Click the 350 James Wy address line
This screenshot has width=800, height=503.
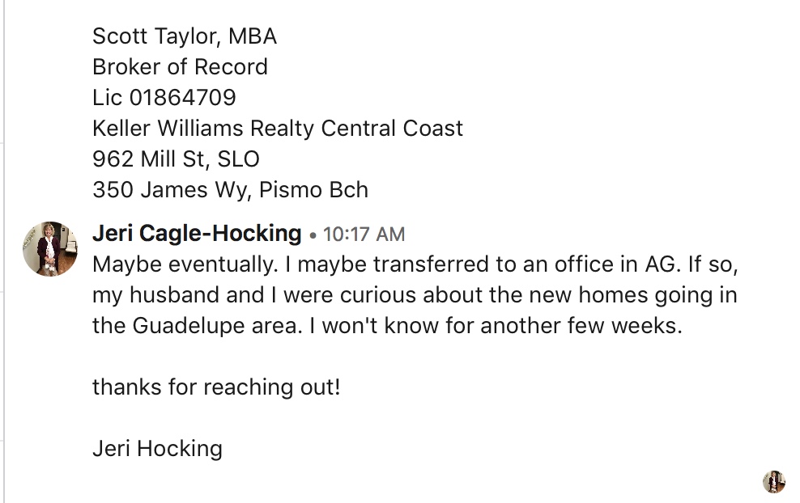tap(230, 190)
